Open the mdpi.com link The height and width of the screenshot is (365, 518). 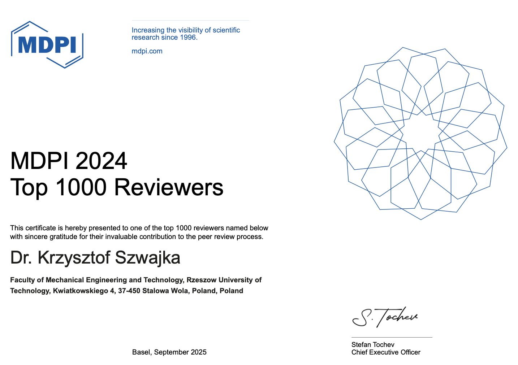147,51
